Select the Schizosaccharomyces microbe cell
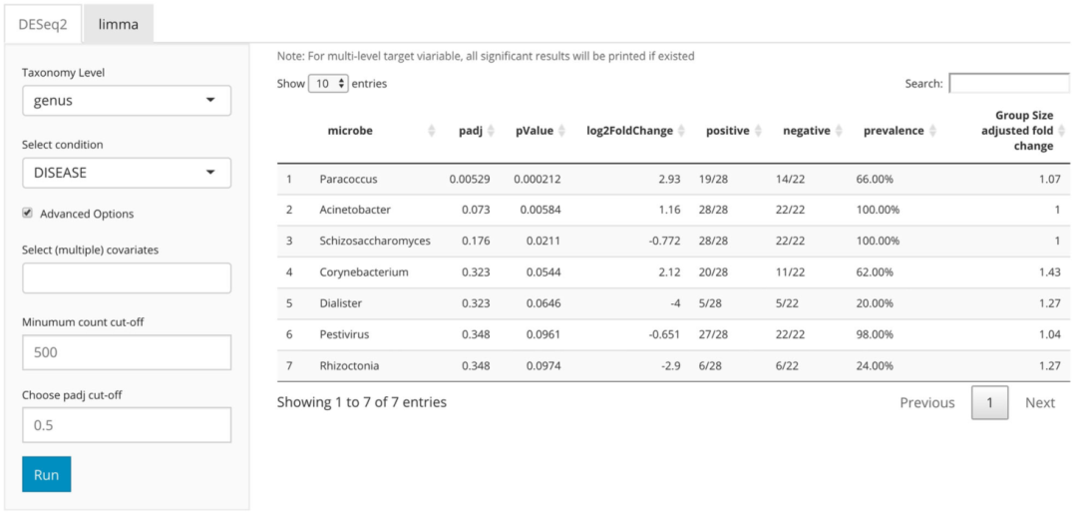The image size is (1077, 517). point(375,242)
